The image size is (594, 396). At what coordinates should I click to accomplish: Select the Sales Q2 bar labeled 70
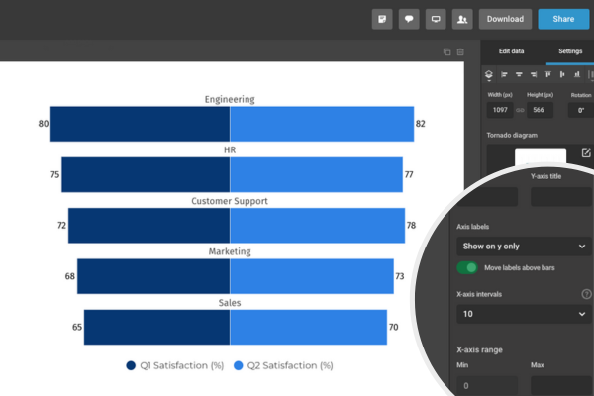point(308,327)
